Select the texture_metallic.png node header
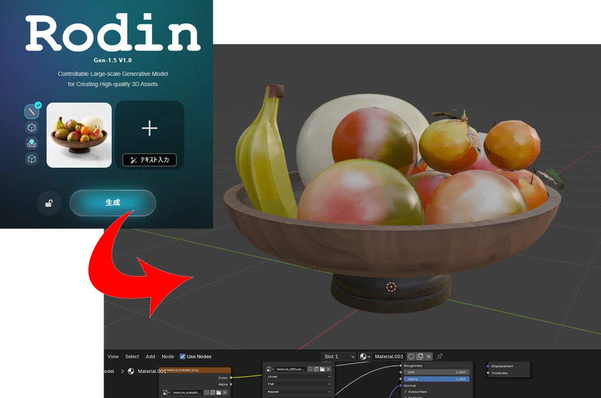This screenshot has width=601, height=398. point(195,370)
